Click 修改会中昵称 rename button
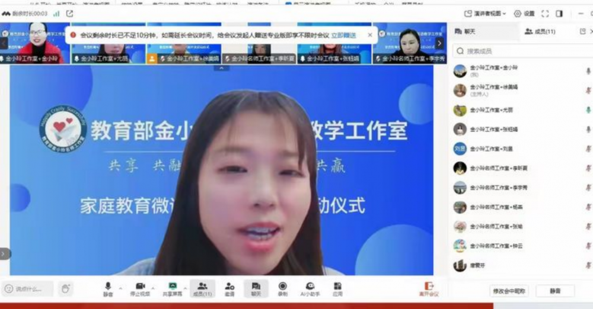593x309 pixels. coord(509,291)
